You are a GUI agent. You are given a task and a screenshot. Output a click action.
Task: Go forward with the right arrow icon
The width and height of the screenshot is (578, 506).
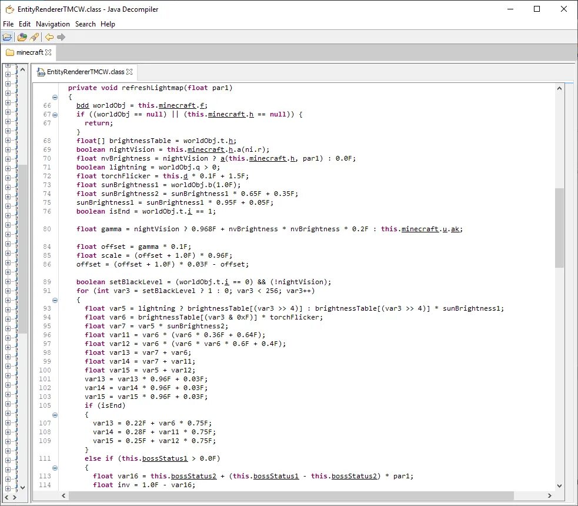[61, 37]
